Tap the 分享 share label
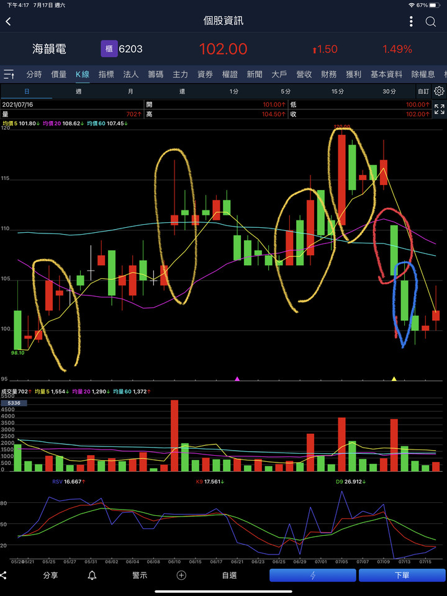 (x=50, y=576)
